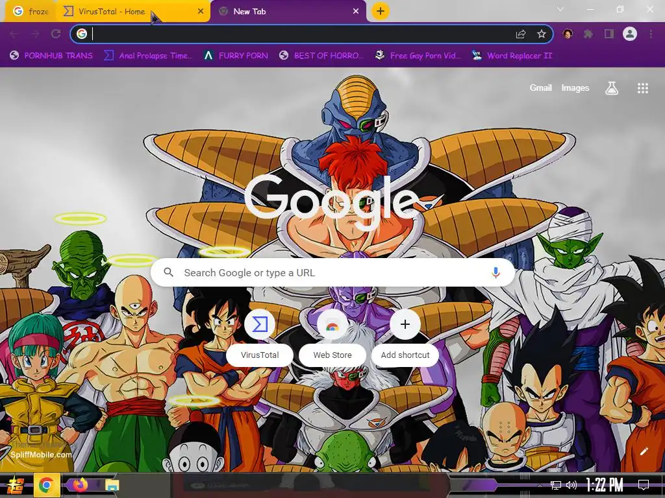Image resolution: width=665 pixels, height=498 pixels.
Task: Open the Chrome profile avatar menu
Action: [x=630, y=34]
